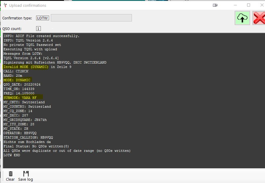Click the 'QSO_DATE: 20220924' log line
Image resolution: width=265 pixels, height=183 pixels.
[x=22, y=84]
